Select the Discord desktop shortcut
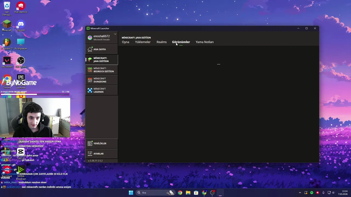 point(21,26)
